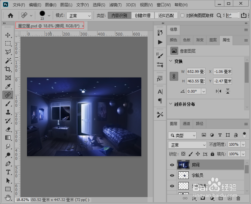Toggle the width-height link constraint
Viewport: 251px width, 204px height.
tap(174, 76)
